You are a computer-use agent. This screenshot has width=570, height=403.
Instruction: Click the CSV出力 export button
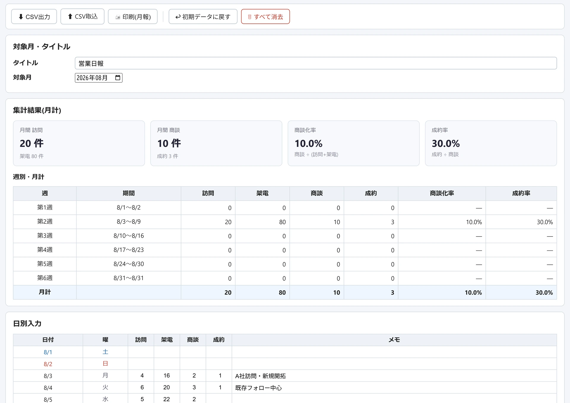point(34,17)
